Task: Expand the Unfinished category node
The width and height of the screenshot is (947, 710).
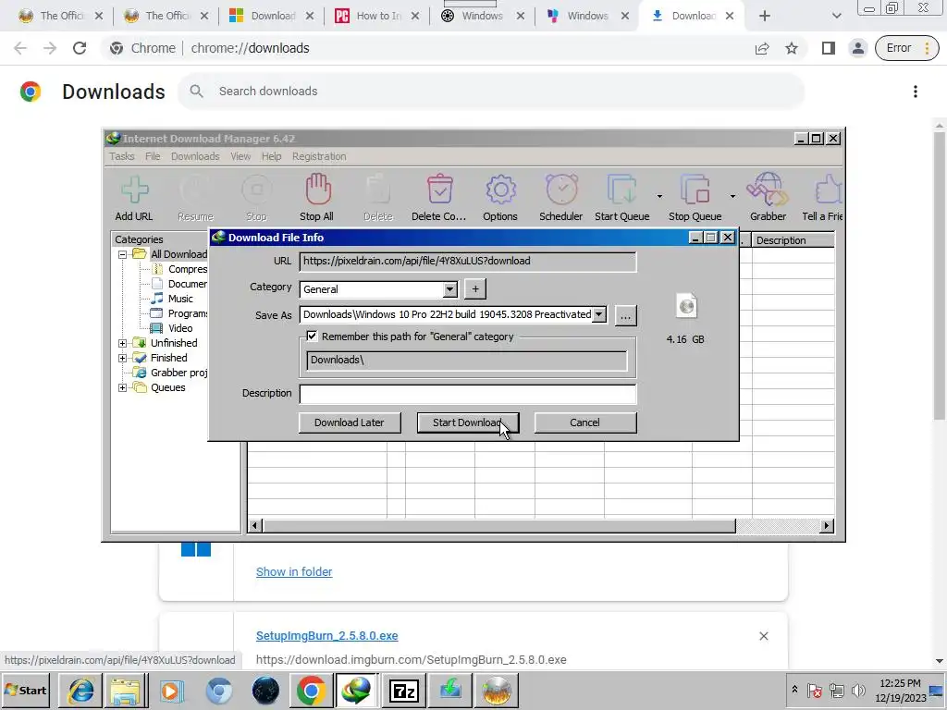Action: point(123,343)
